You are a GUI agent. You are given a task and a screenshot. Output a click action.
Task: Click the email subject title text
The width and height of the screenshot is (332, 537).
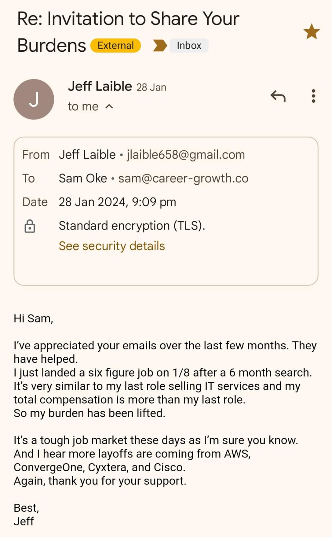(x=128, y=19)
